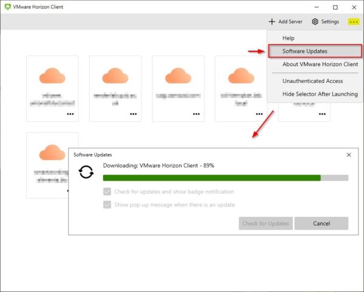364x292 pixels.
Task: Toggle Show pop-up message when there is an update
Action: 107,205
